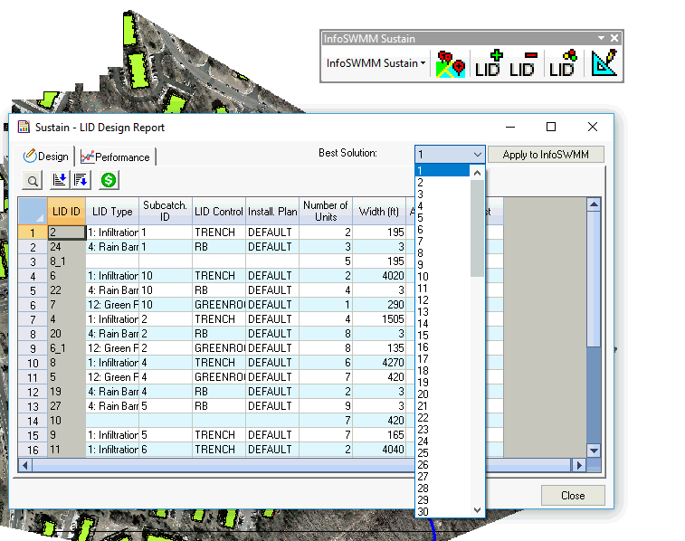The height and width of the screenshot is (541, 685).
Task: Click the table vertical scroll-up arrow
Action: [594, 204]
